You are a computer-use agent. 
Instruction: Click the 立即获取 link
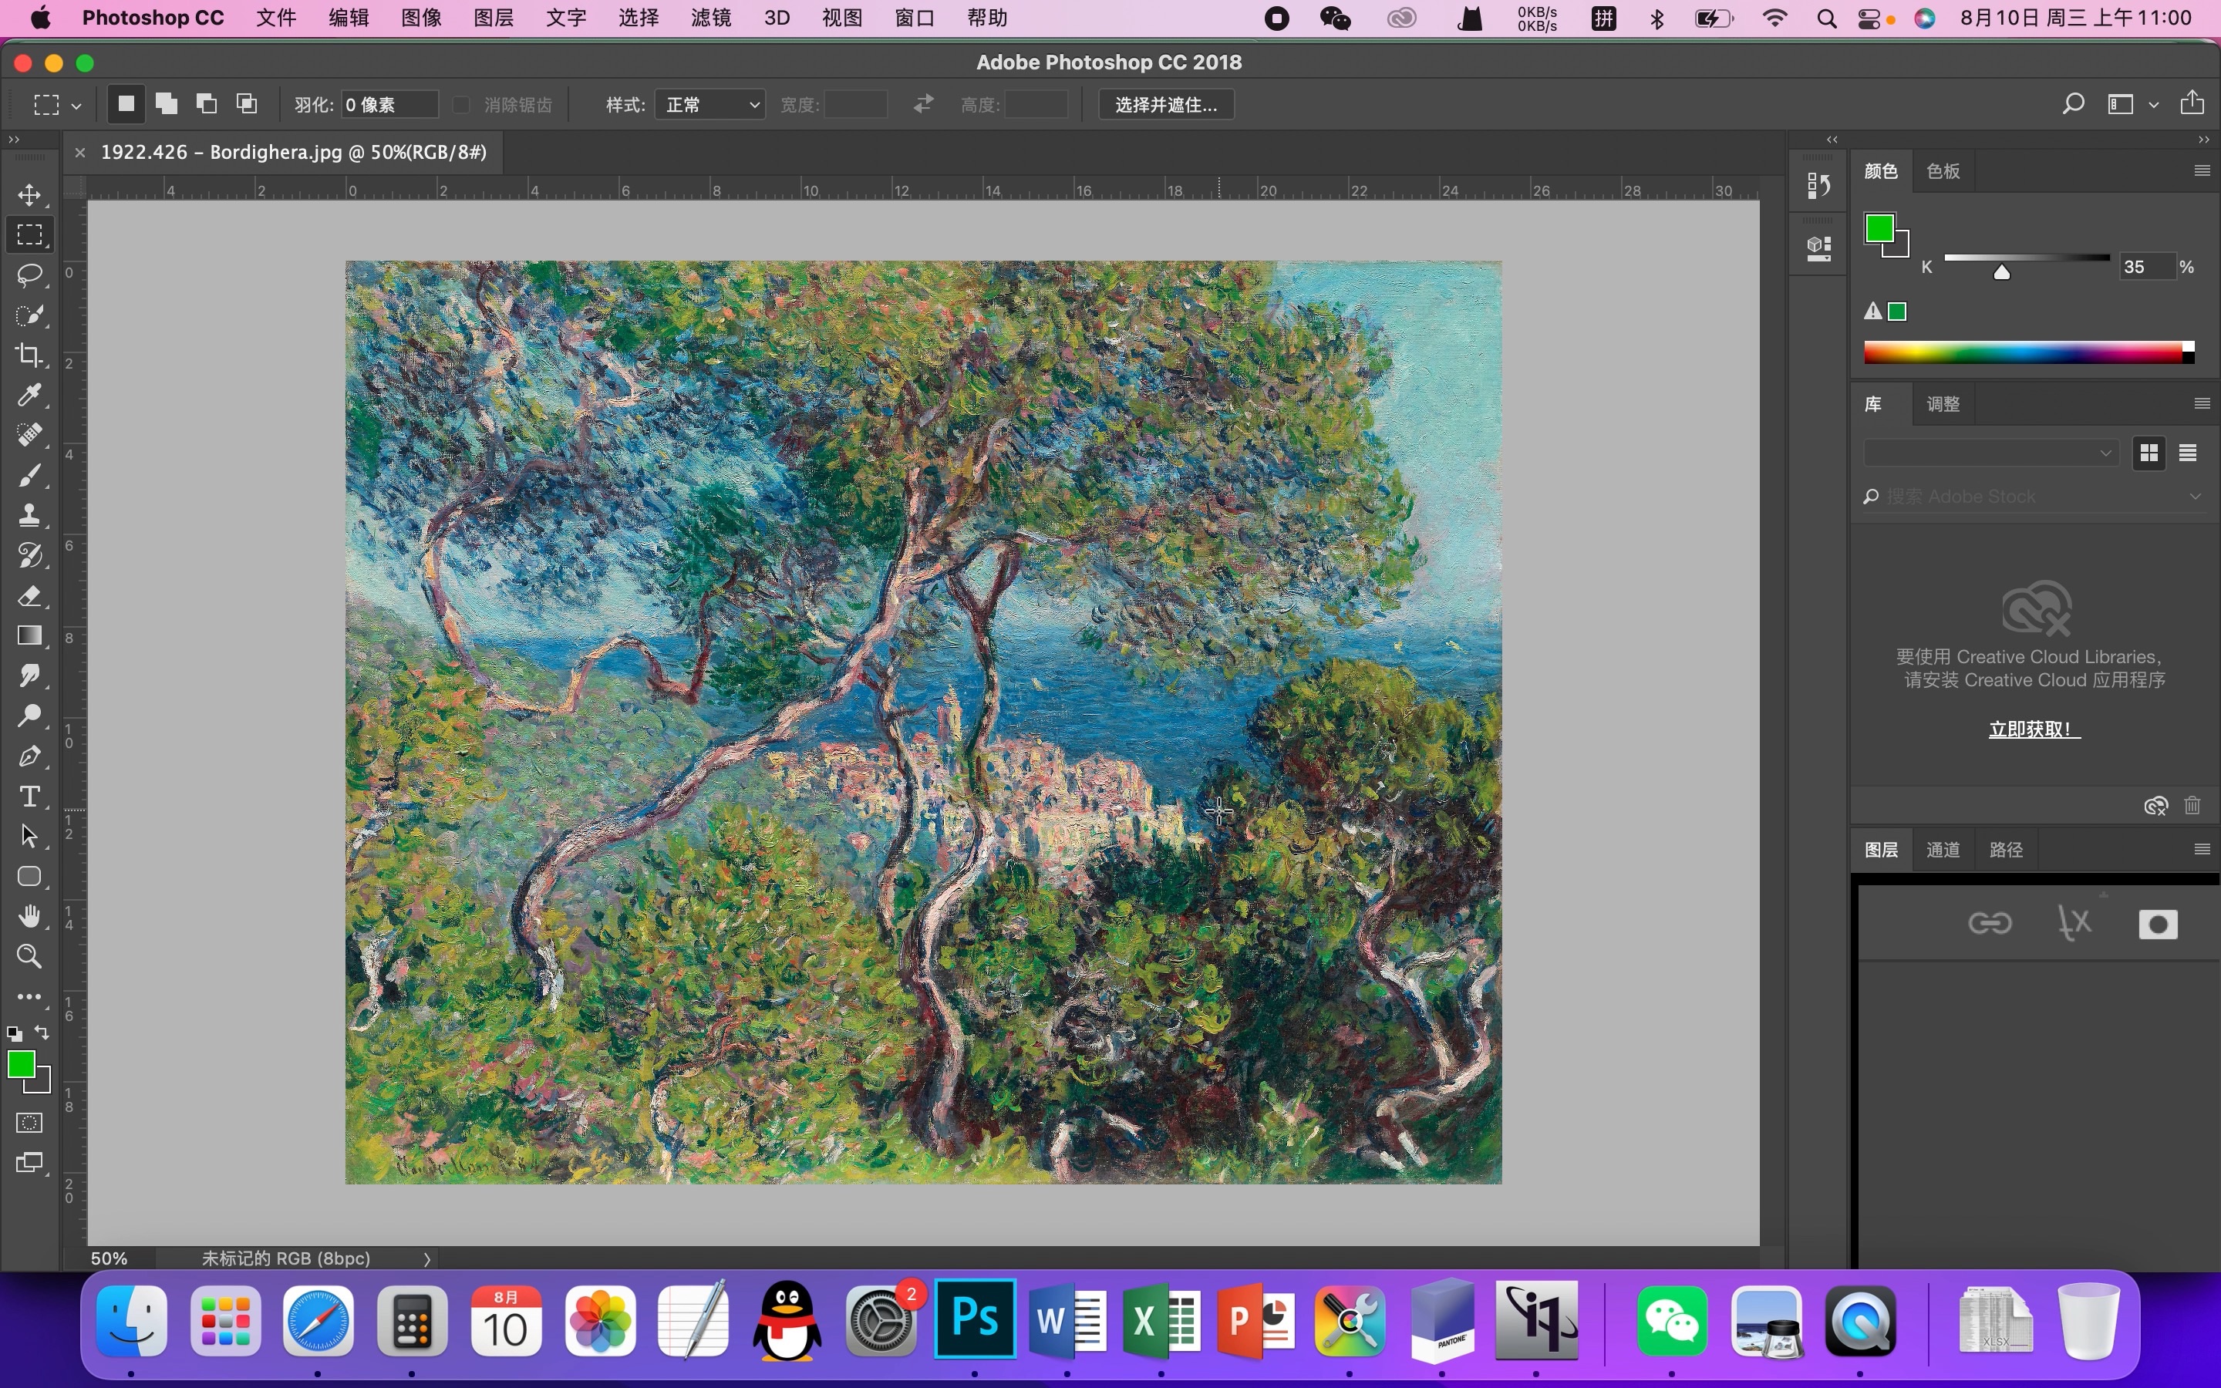2034,729
